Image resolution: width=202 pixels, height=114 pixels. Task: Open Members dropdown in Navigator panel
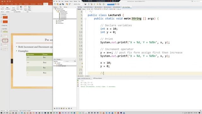[x=59, y=61]
